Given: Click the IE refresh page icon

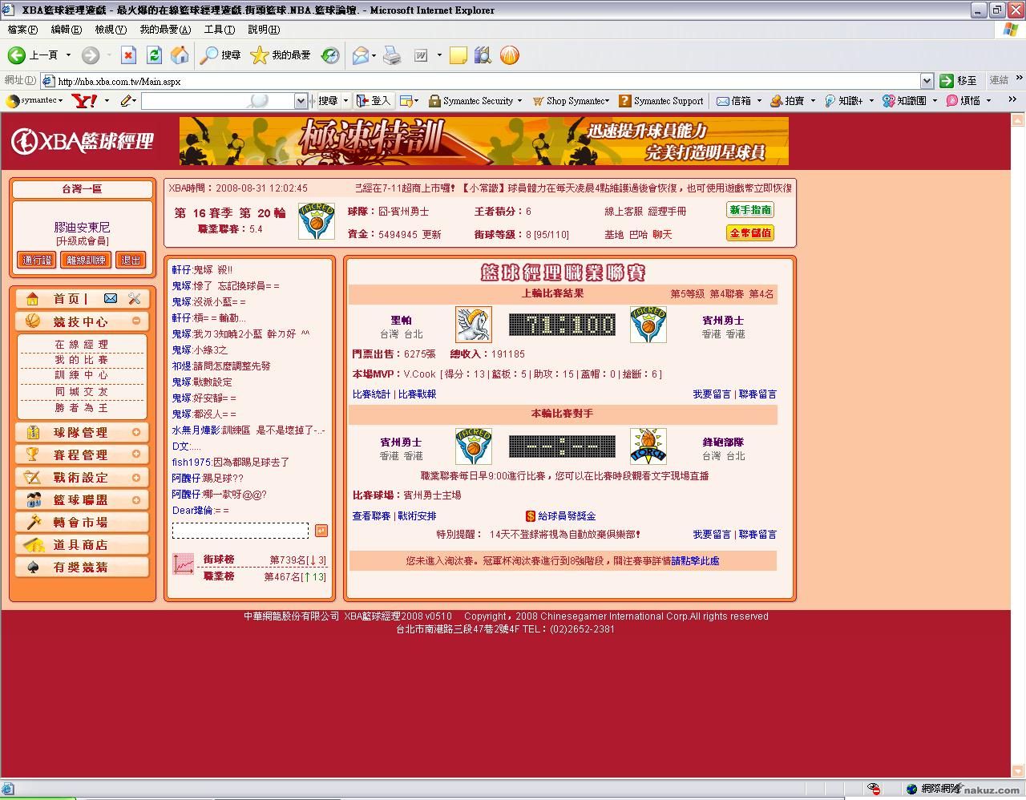Looking at the screenshot, I should (x=154, y=55).
